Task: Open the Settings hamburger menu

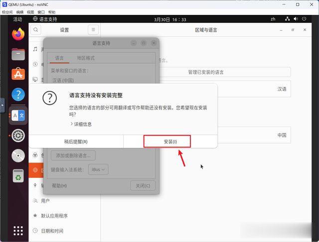Action: (x=93, y=30)
